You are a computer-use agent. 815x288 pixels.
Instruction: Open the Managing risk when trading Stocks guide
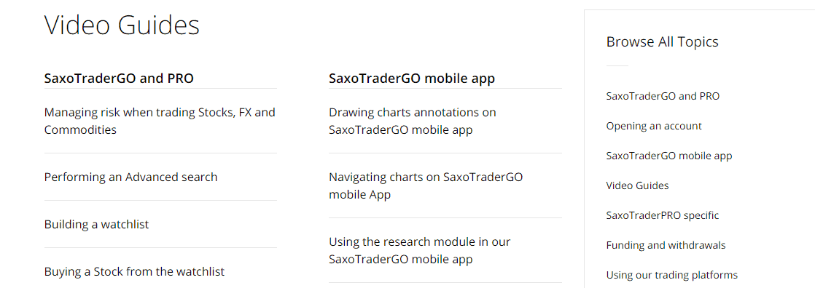pos(160,121)
